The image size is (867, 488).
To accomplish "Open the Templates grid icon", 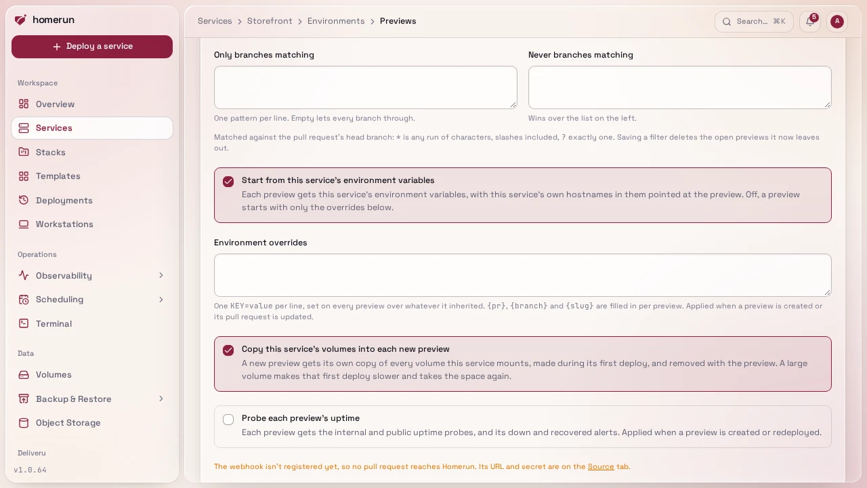I will coord(24,176).
